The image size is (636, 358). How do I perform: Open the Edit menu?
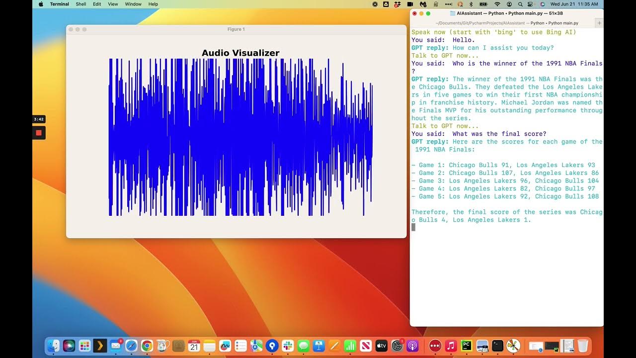click(x=97, y=4)
